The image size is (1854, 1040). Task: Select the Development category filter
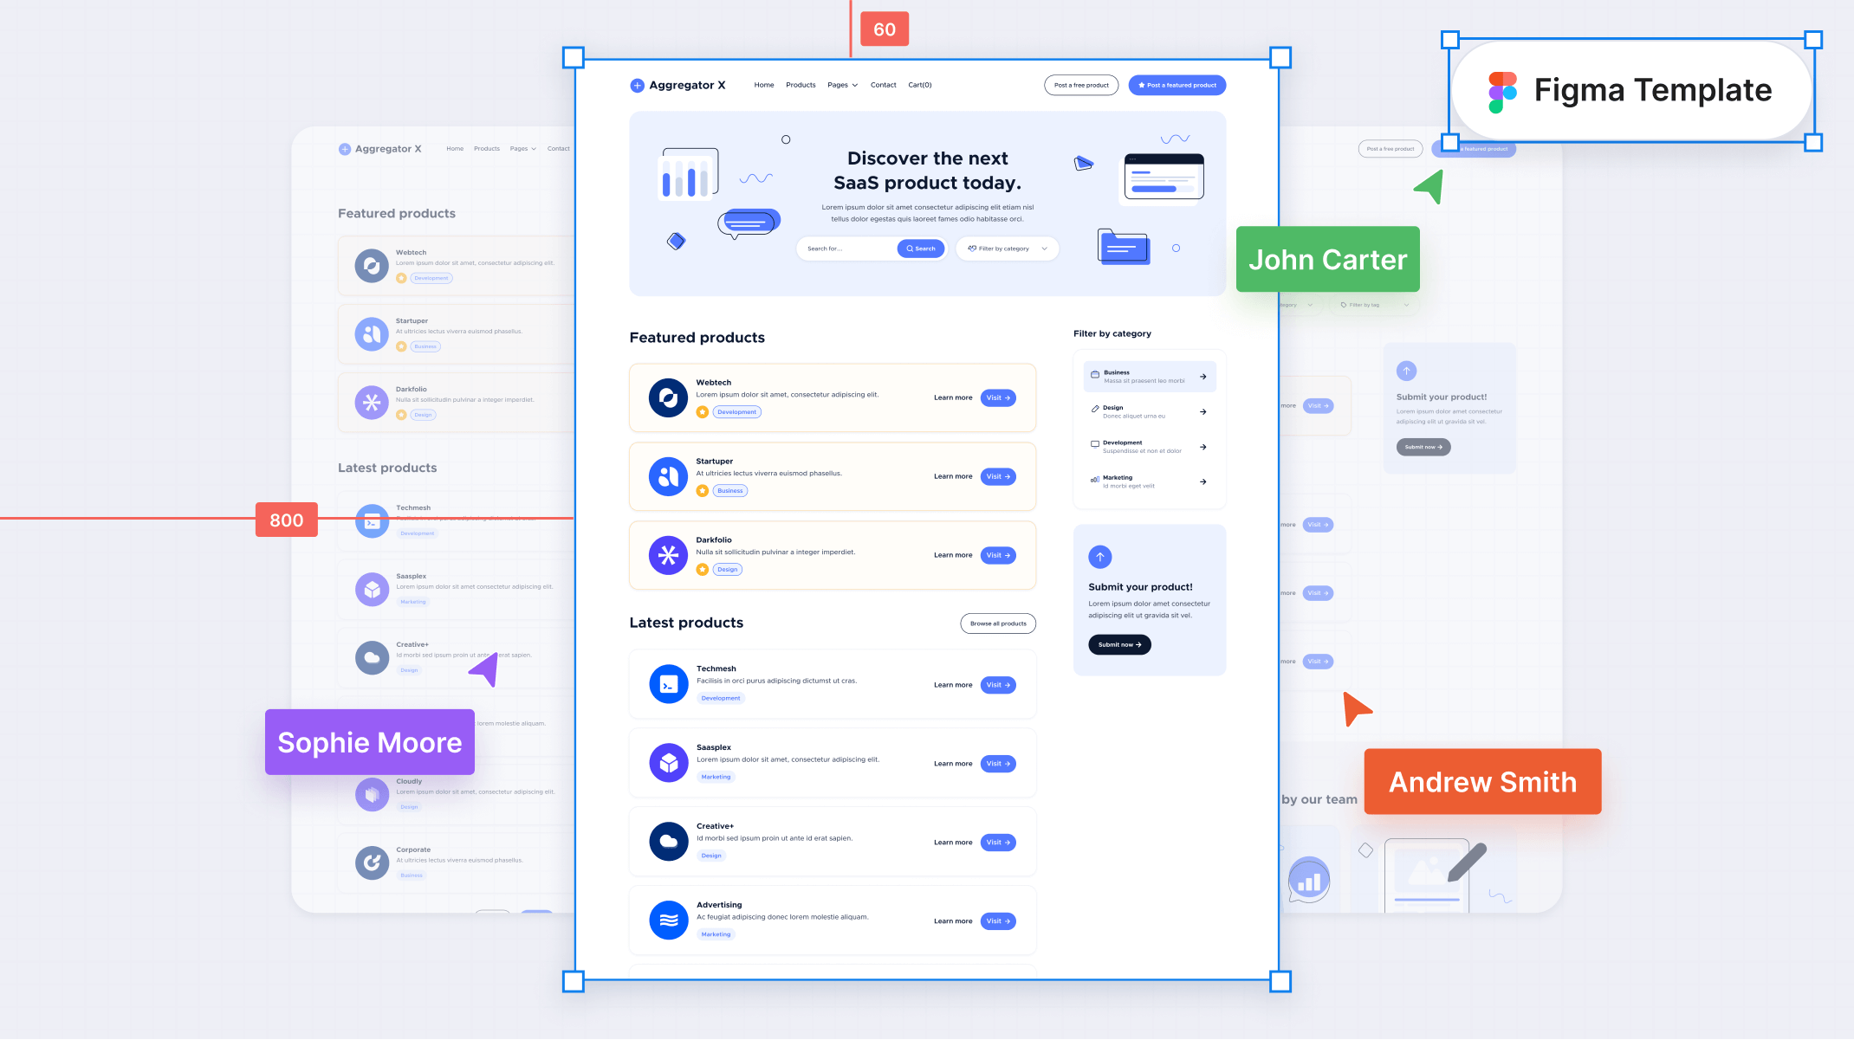pos(1146,446)
